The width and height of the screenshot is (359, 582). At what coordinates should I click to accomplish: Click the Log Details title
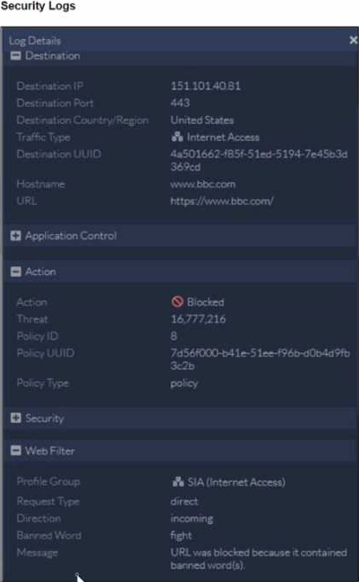35,41
